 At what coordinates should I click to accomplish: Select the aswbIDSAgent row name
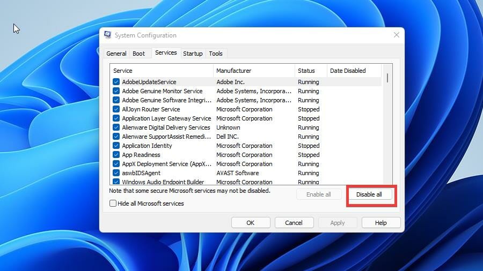pos(141,173)
